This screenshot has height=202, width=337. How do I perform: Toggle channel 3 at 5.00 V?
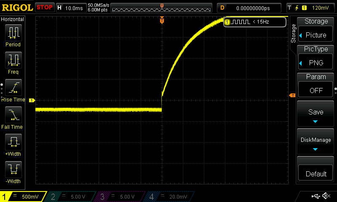[120, 197]
